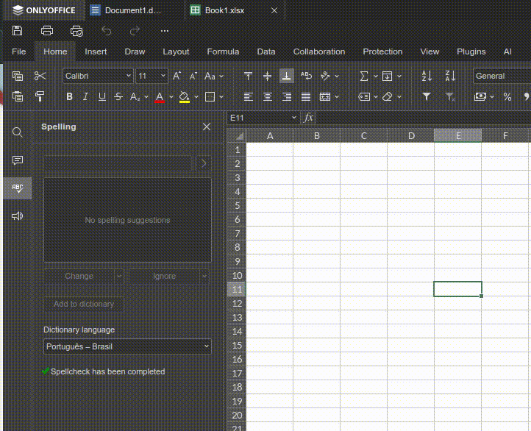Open the Calibri font name dropdown
Screen dimensions: 531x431
(x=98, y=76)
